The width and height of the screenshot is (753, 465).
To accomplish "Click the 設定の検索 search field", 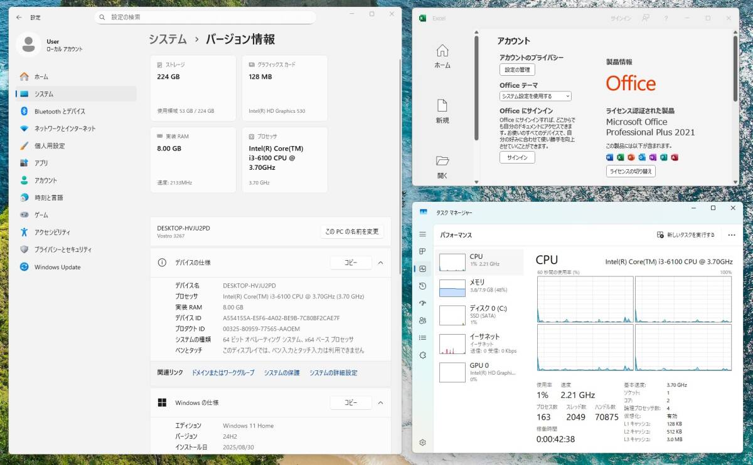I will 205,17.
